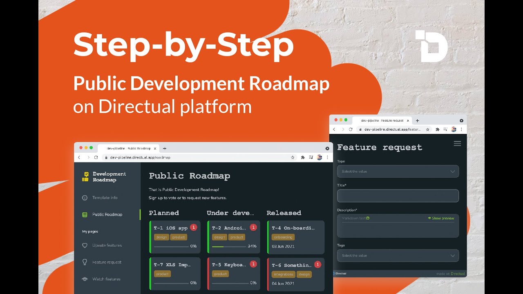The height and width of the screenshot is (294, 523).
Task: Bookmark the Feature request page with the star
Action: [x=427, y=129]
